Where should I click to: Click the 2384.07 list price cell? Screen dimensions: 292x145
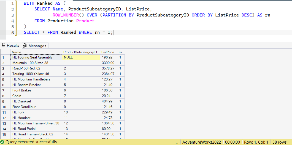pyautogui.click(x=108, y=74)
